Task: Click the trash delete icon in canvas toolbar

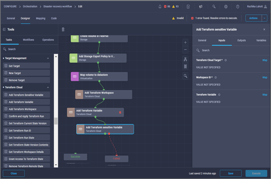Action: [x=63, y=29]
